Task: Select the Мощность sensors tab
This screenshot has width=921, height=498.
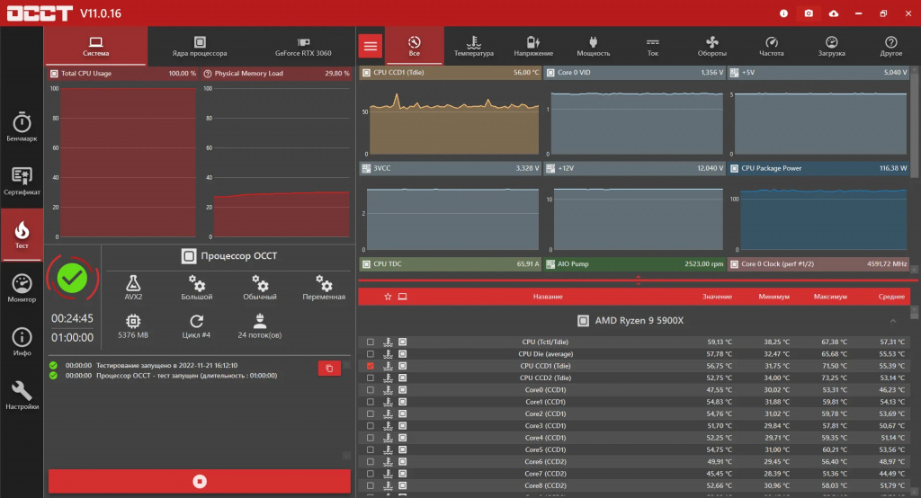Action: [x=594, y=46]
